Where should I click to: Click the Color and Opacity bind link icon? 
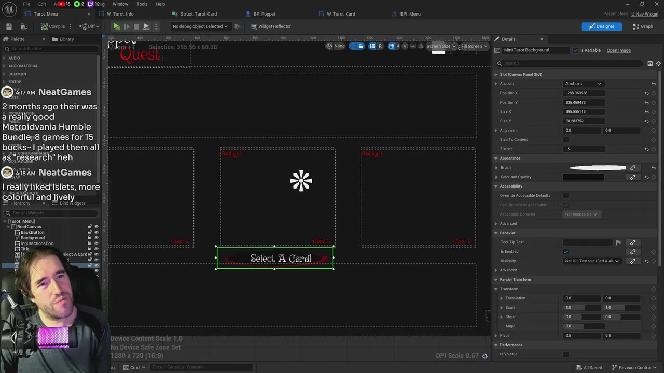(633, 177)
